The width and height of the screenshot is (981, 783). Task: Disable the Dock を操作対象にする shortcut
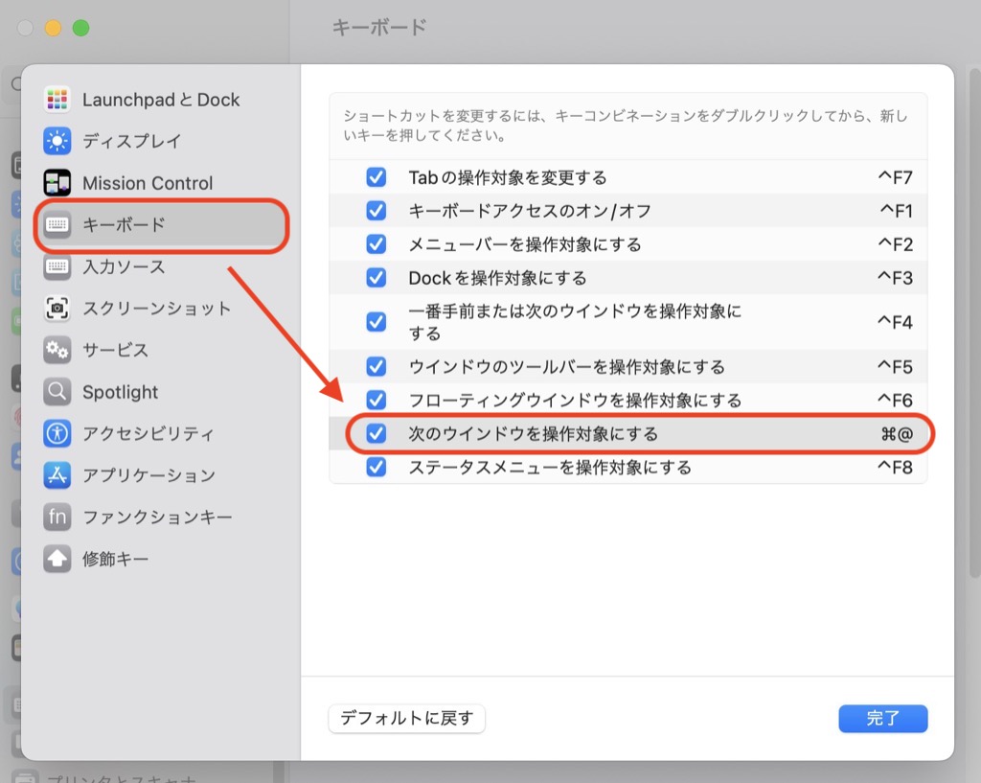point(376,278)
